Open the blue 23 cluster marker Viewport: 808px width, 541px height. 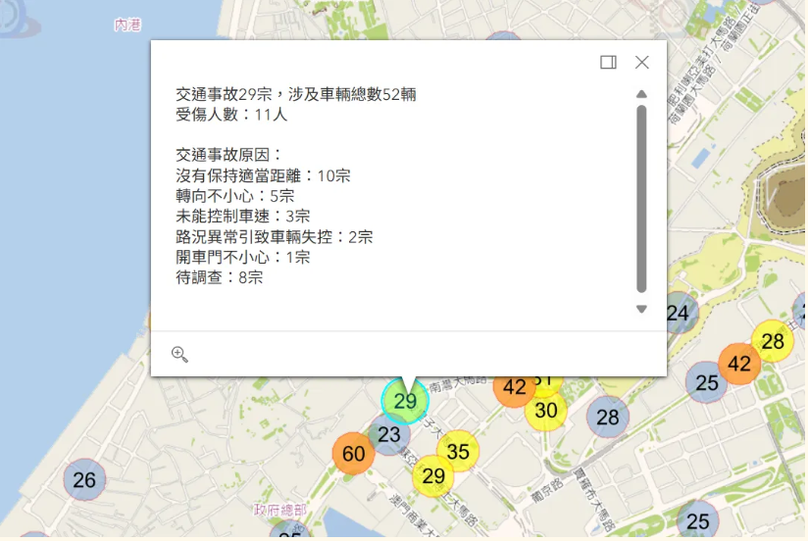pyautogui.click(x=389, y=434)
